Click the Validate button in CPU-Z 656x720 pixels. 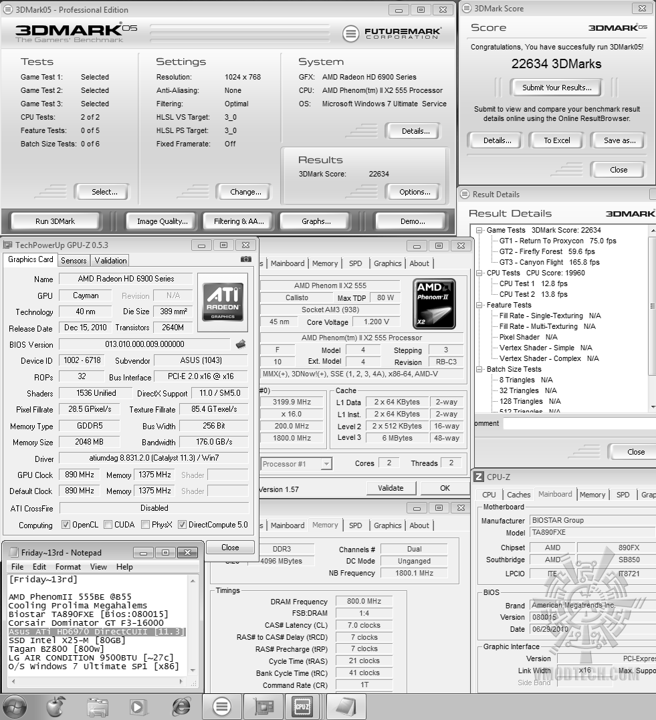[x=391, y=488]
